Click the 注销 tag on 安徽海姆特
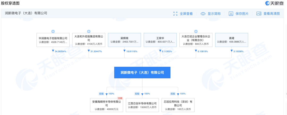287x115 pixels. [120, 98]
